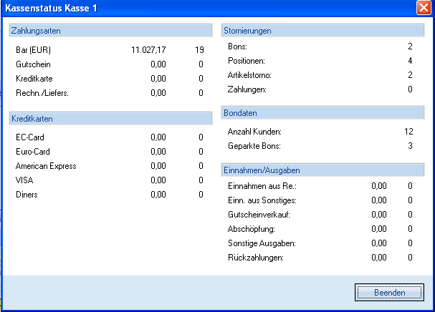Select the VISA row label
435x312 pixels.
click(x=24, y=180)
